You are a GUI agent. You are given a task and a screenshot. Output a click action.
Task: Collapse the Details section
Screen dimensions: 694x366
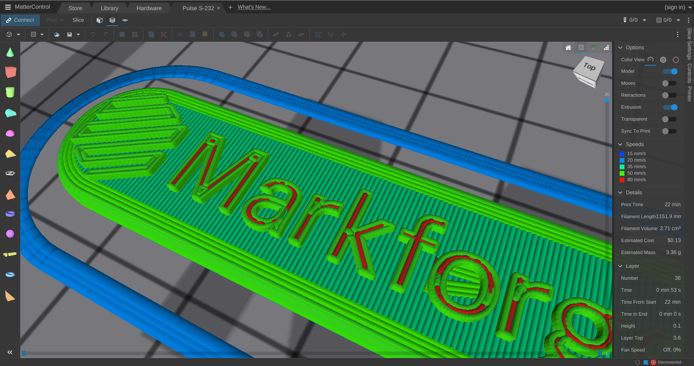click(x=620, y=192)
